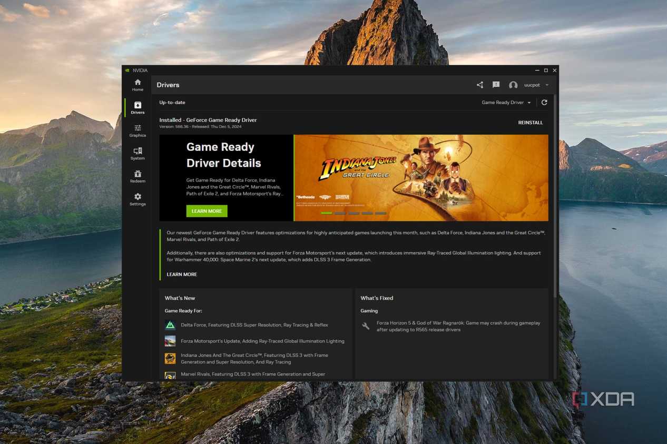Open the driver type selector arrow
Screen dimensions: 667x444
coord(529,102)
